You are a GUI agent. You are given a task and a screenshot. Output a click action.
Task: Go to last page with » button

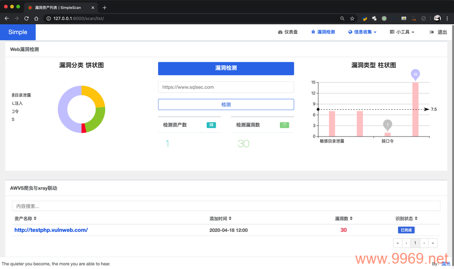pos(433,243)
